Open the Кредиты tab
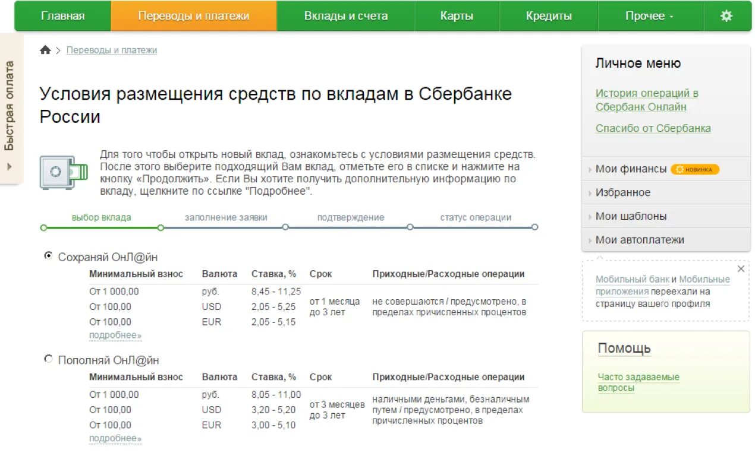Image resolution: width=755 pixels, height=456 pixels. coord(549,16)
